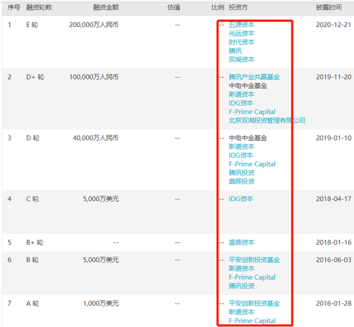Open F-Prime Capital link in B轮 row
The image size is (354, 327).
[252, 277]
